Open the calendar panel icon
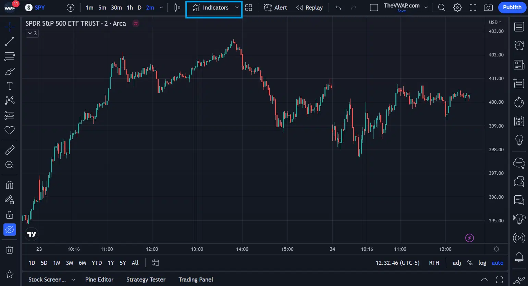528x286 pixels. [x=519, y=121]
